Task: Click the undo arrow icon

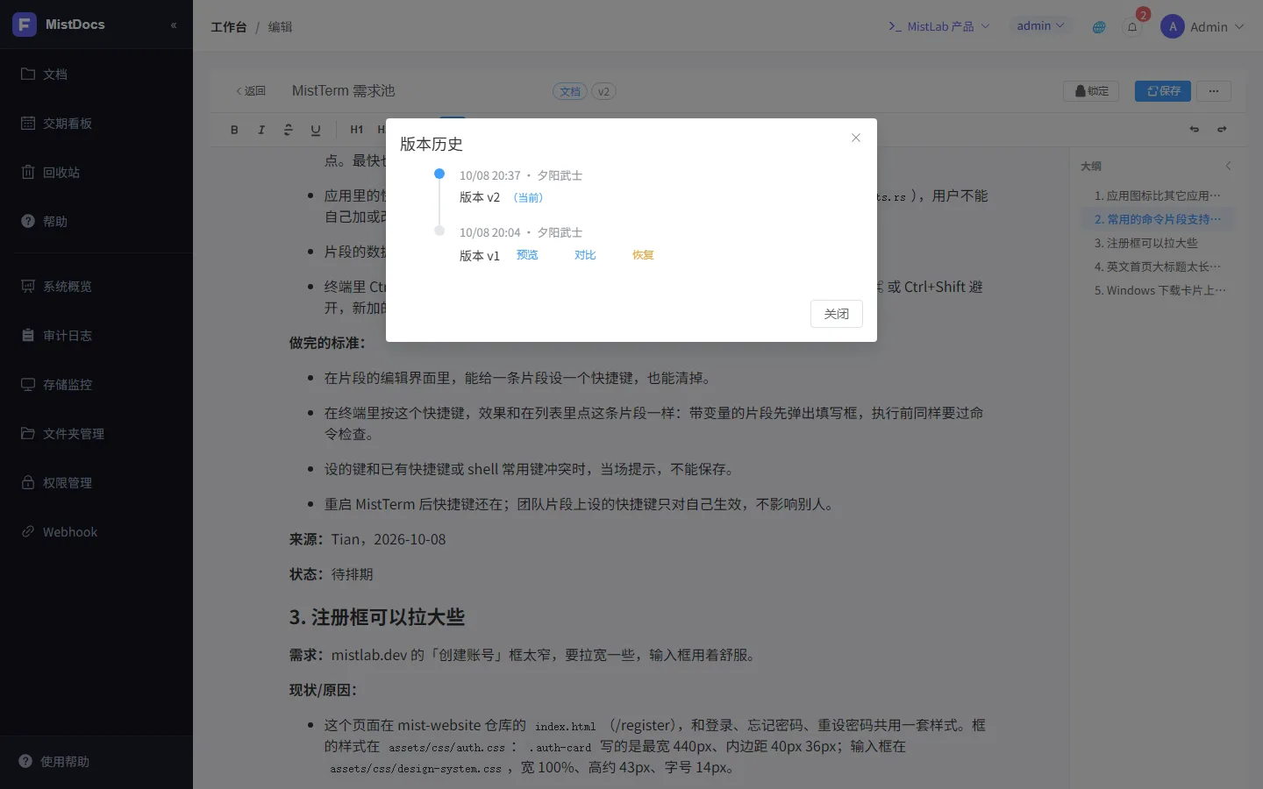Action: pos(1195,130)
